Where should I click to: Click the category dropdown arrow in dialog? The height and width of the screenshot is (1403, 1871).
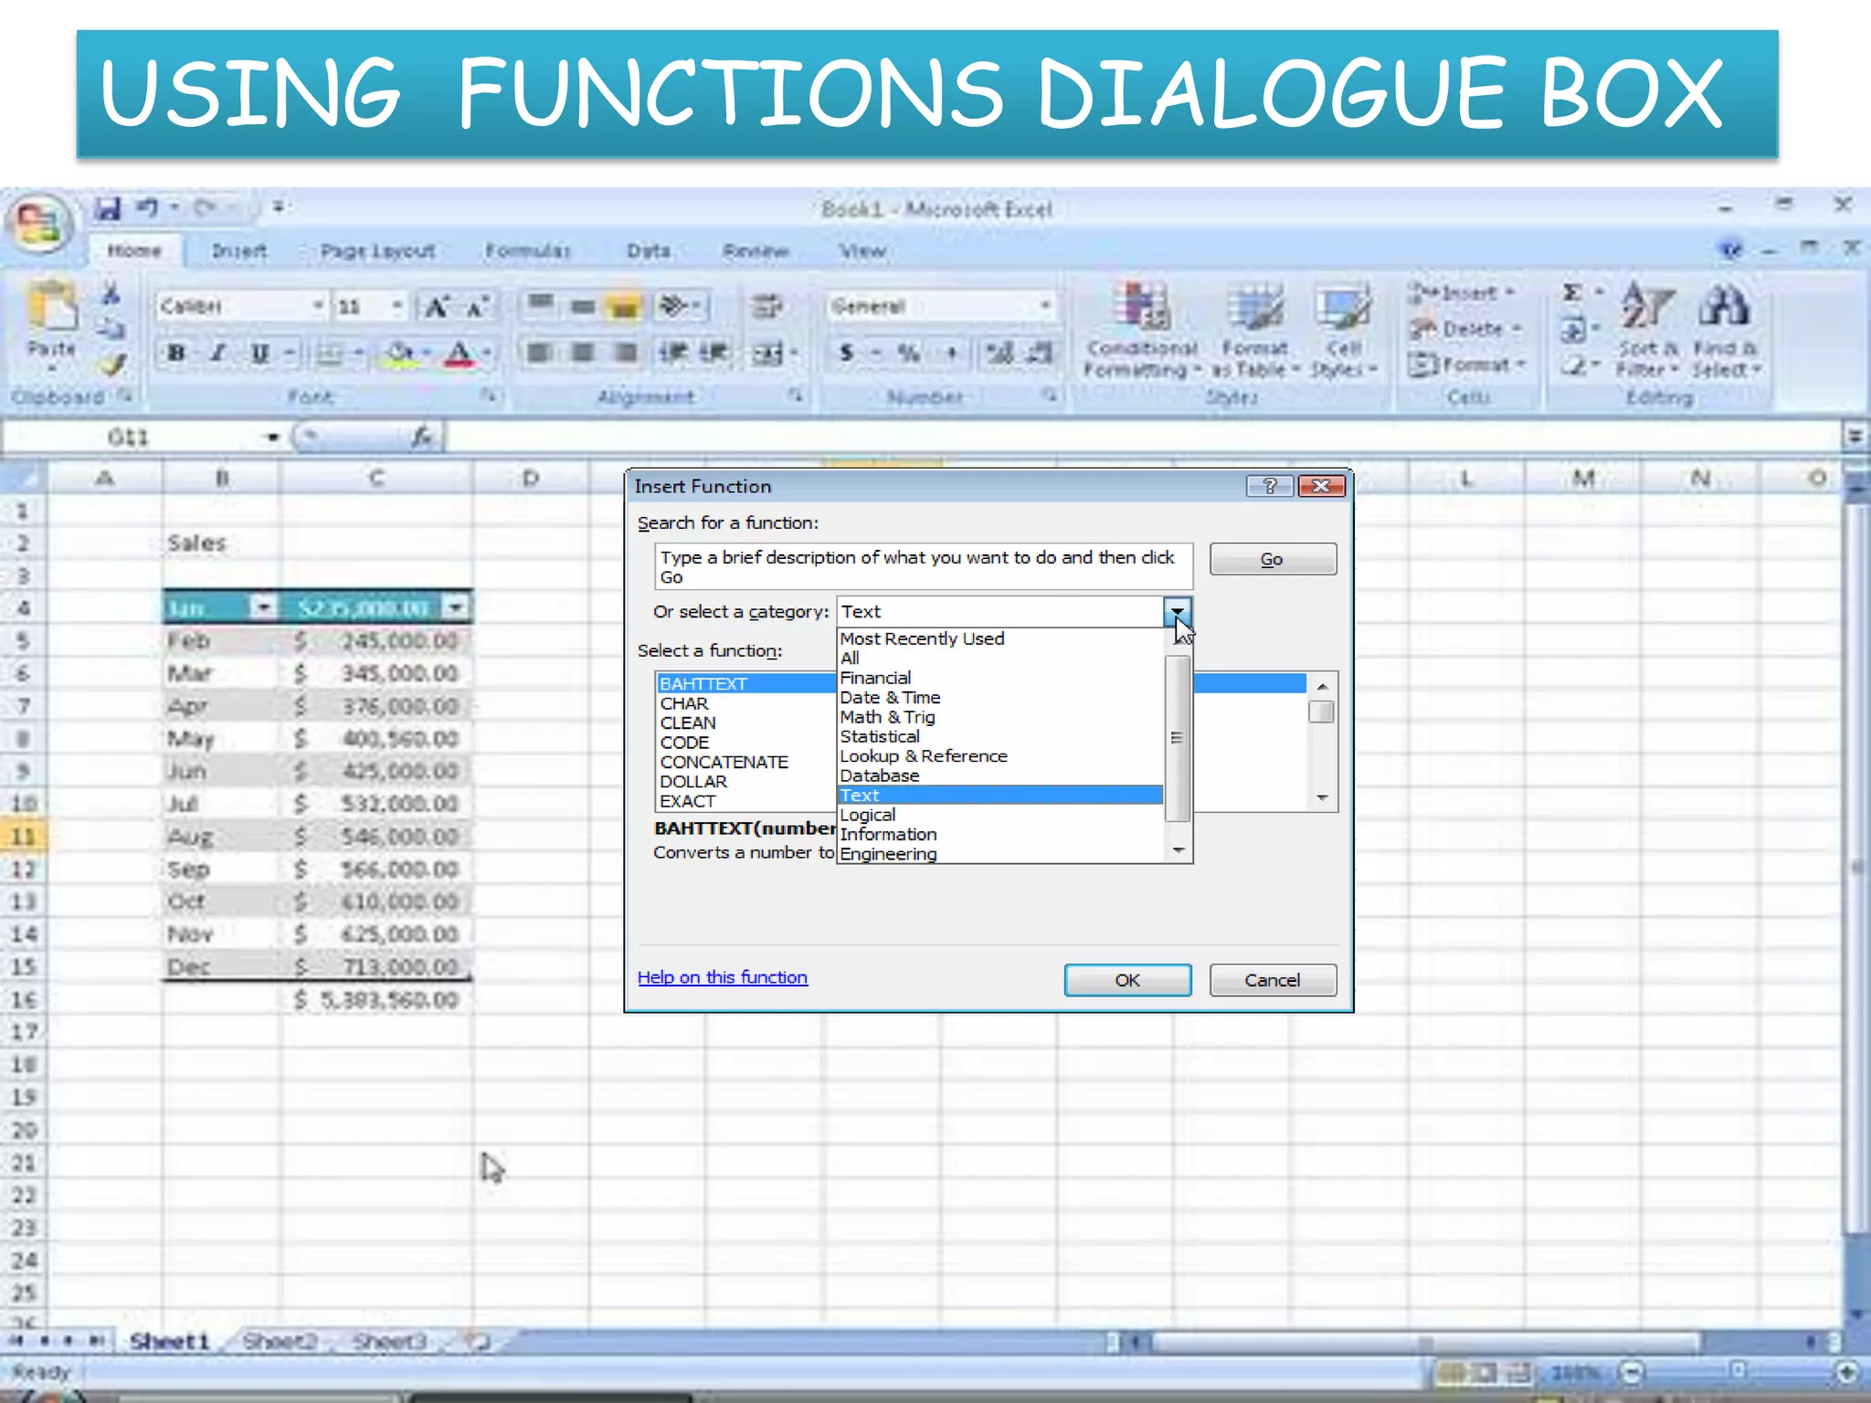point(1178,611)
